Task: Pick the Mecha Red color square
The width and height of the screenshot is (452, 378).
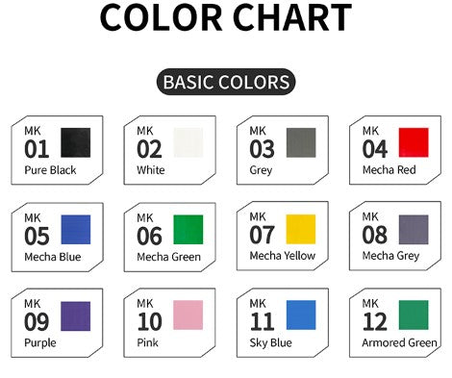Action: coord(414,142)
